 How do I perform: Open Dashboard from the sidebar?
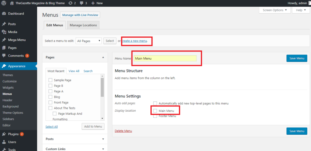pyautogui.click(x=16, y=14)
